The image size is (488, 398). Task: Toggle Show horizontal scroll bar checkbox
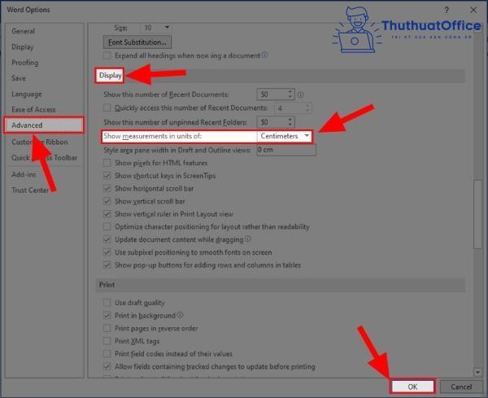pyautogui.click(x=107, y=188)
